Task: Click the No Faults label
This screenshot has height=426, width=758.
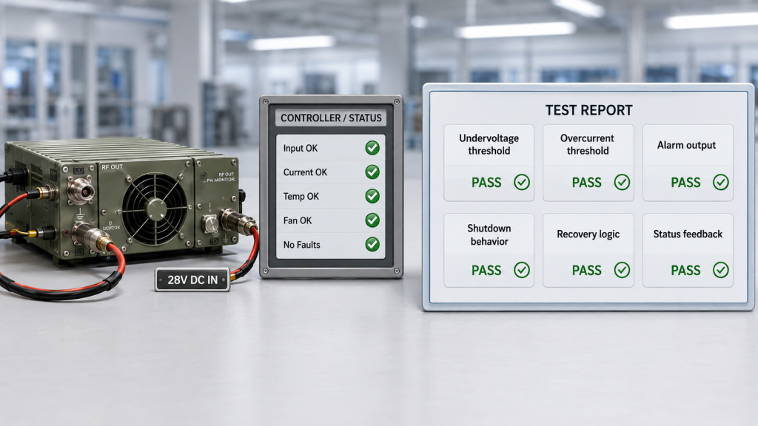Action: [x=302, y=245]
